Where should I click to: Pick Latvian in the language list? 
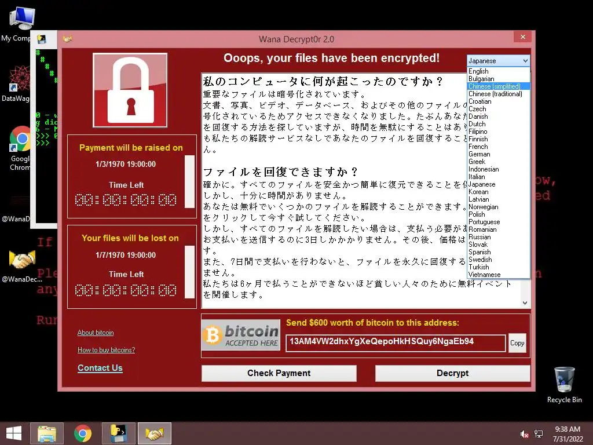click(x=499, y=199)
